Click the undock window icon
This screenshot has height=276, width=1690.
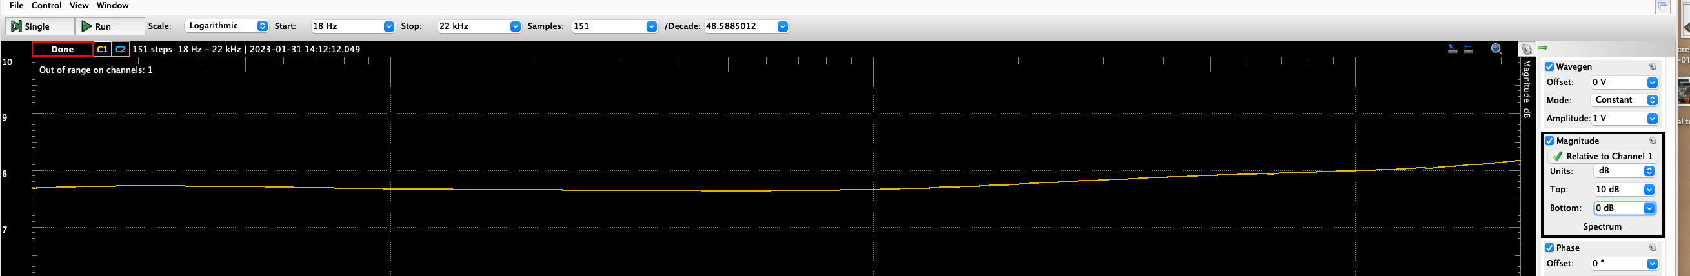click(x=1662, y=6)
